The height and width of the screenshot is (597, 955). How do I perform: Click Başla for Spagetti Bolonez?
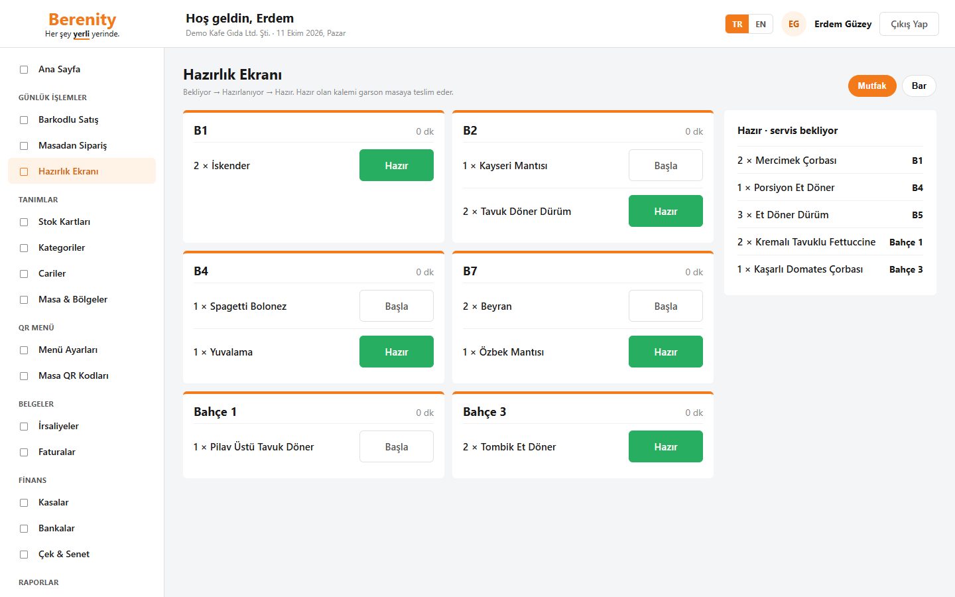click(x=397, y=306)
